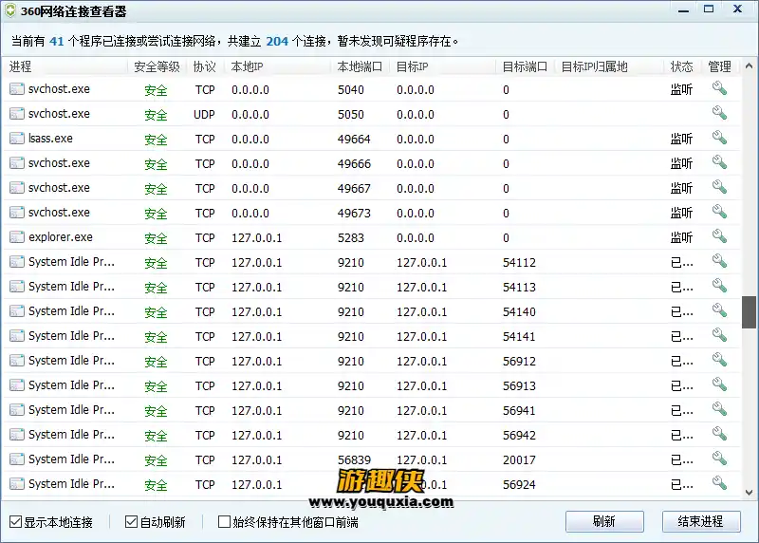Sort by the 目标端口 column header
759x543 pixels.
click(x=525, y=66)
